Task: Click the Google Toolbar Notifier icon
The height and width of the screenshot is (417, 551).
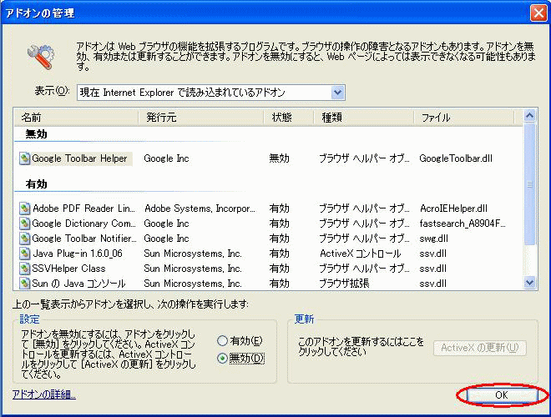Action: pyautogui.click(x=24, y=239)
